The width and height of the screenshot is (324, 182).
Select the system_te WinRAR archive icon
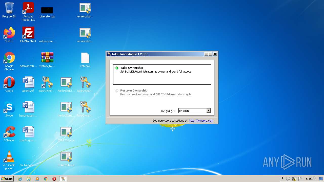point(47,60)
